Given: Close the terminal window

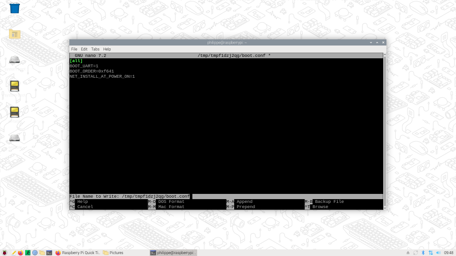Looking at the screenshot, I should [383, 42].
